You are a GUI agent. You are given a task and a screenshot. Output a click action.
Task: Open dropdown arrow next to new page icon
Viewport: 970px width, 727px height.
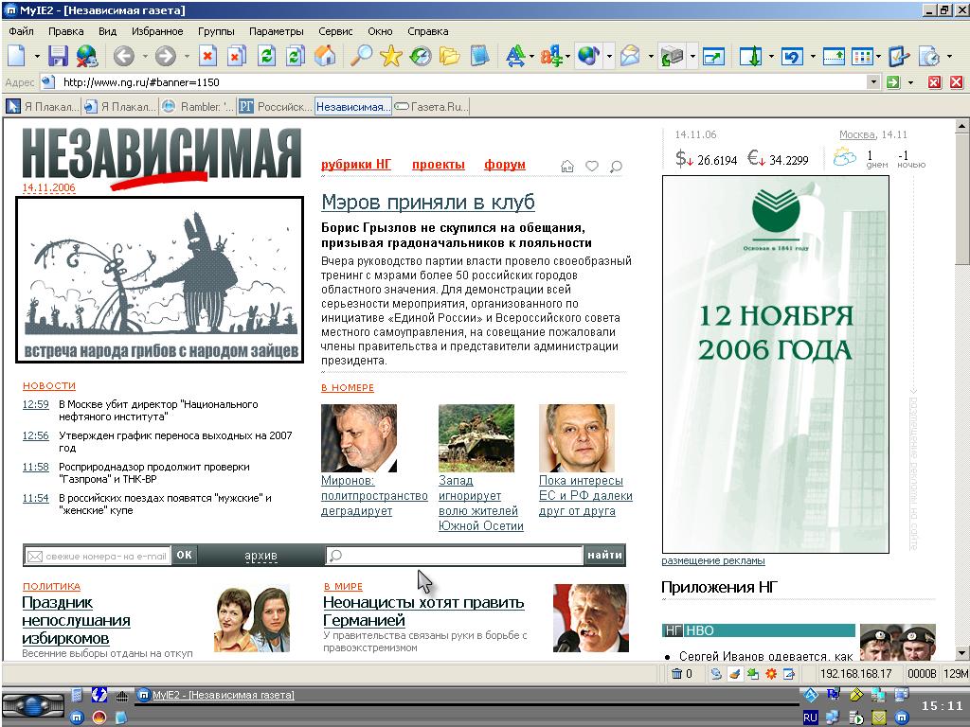(37, 57)
